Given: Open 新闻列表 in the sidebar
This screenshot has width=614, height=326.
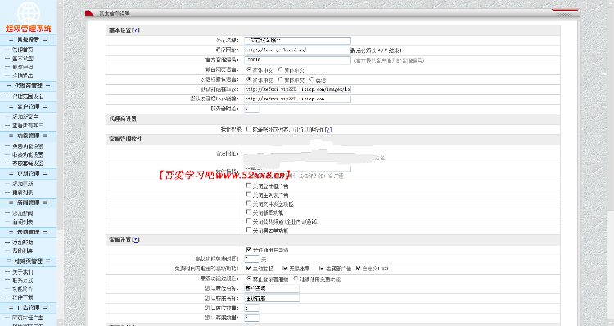Looking at the screenshot, I should coord(23,222).
